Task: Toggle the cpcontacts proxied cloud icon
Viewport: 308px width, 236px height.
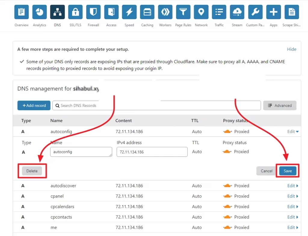Action: coord(227,217)
